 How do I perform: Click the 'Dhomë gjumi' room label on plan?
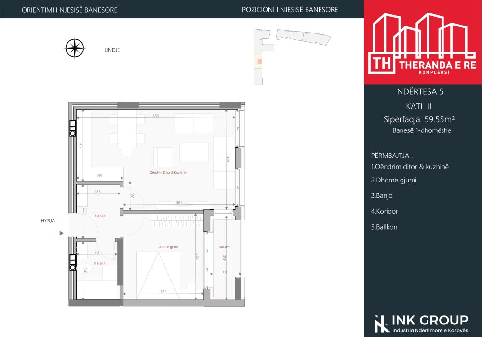click(168, 247)
